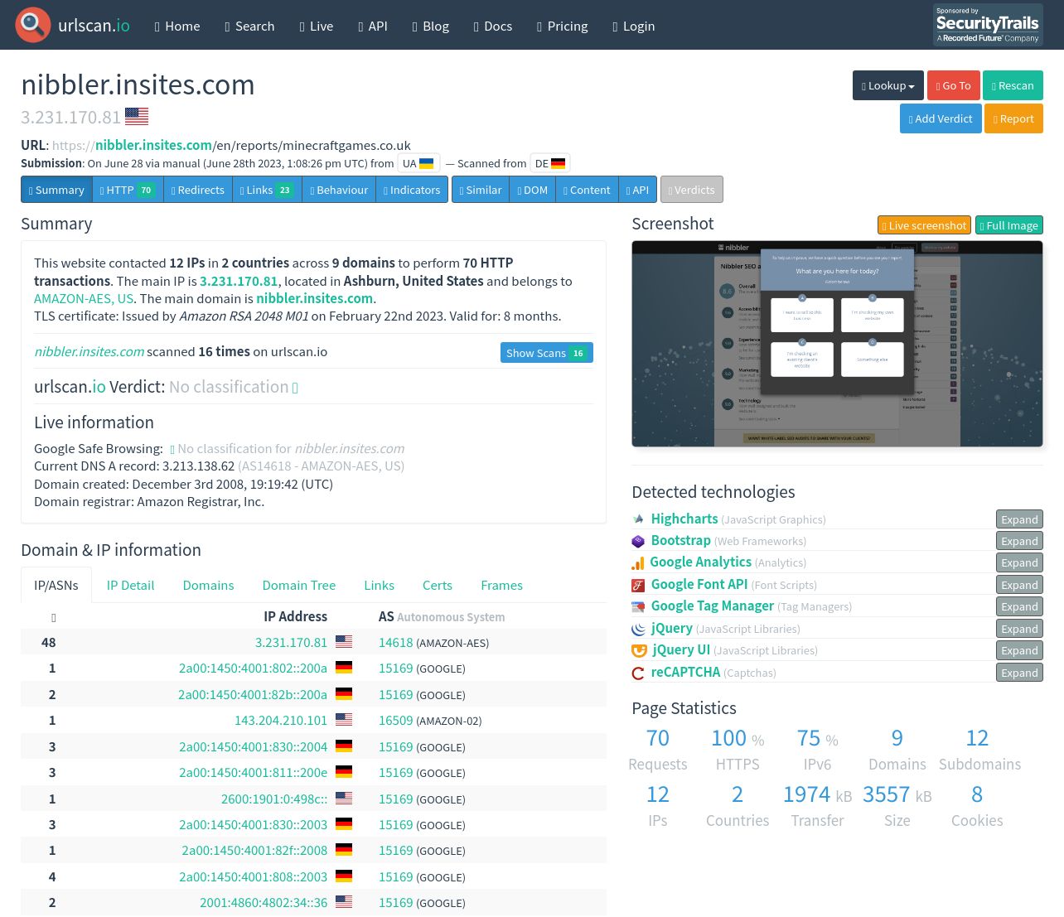Expand the Bootstrap technology details
Viewport: 1064px width, 917px height.
[x=1019, y=541]
